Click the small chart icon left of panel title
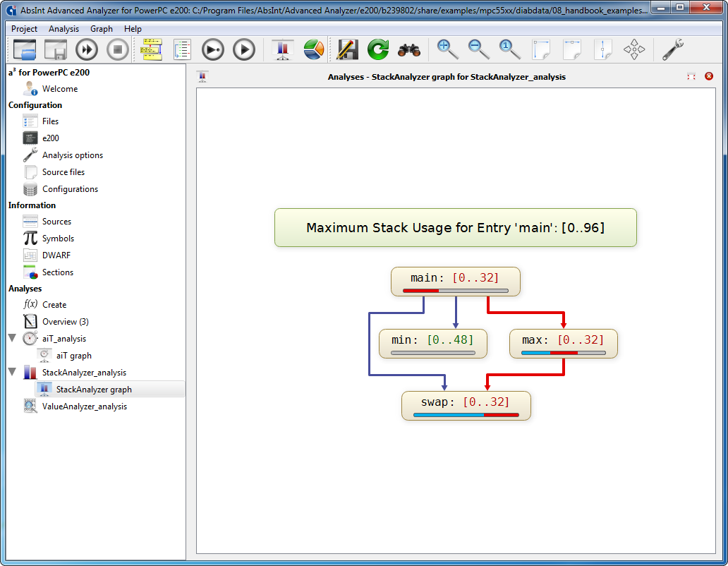Screen dimensions: 728x566 (x=202, y=77)
